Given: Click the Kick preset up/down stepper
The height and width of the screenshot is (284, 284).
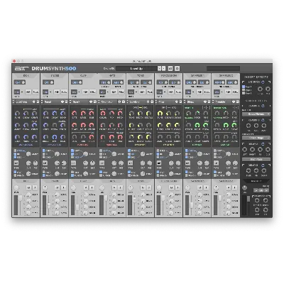Looking at the screenshot, I should [x=13, y=102].
